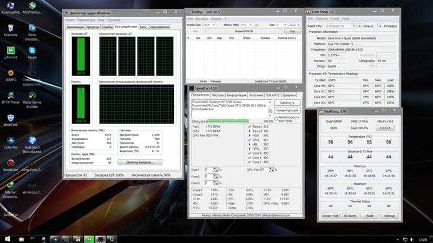Click the XS Bench button in RealTemp

(x=350, y=215)
